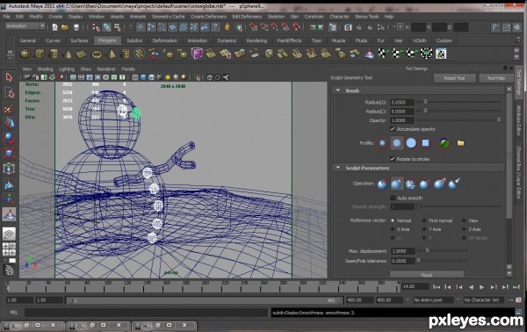Choose the Paint Selection tool
This screenshot has height=332, width=527.
coord(9,108)
